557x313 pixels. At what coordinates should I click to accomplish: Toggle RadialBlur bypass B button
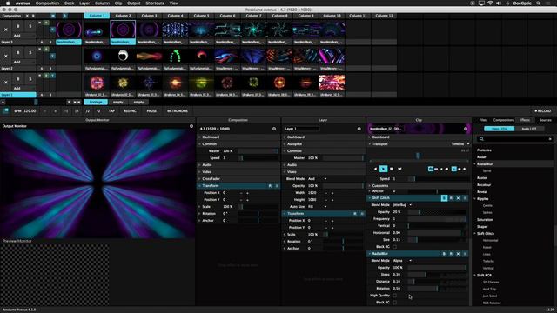pos(444,254)
